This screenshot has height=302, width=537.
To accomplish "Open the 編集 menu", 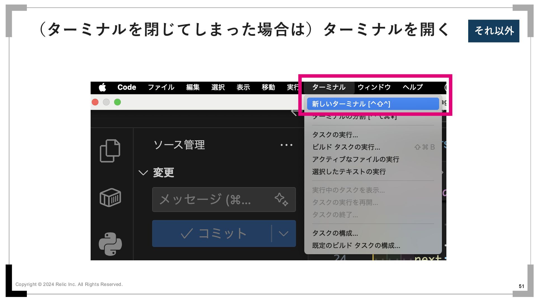I will click(x=193, y=87).
